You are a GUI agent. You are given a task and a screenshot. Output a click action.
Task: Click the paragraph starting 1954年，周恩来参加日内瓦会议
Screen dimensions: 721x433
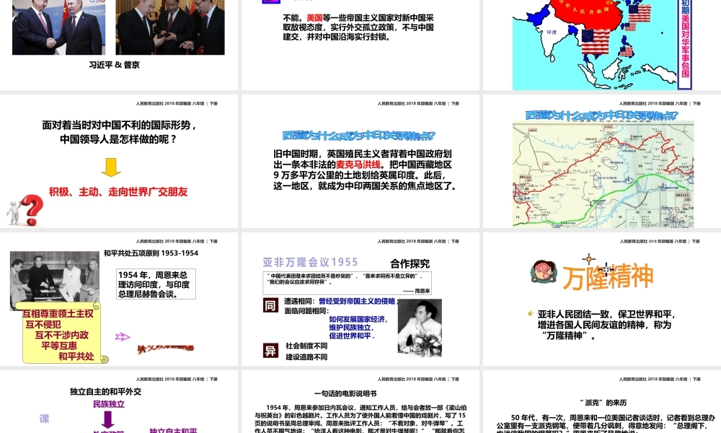[x=361, y=419]
